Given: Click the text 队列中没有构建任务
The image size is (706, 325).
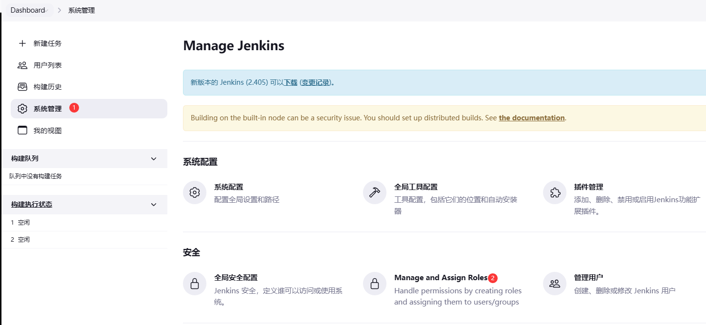Looking at the screenshot, I should pos(36,176).
